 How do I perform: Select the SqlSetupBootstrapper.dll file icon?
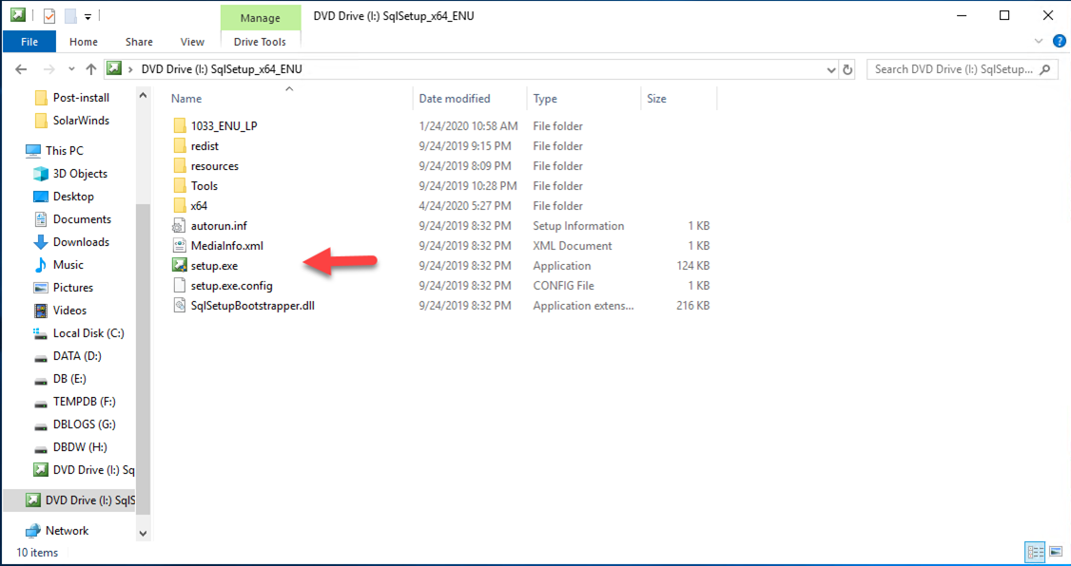coord(179,306)
